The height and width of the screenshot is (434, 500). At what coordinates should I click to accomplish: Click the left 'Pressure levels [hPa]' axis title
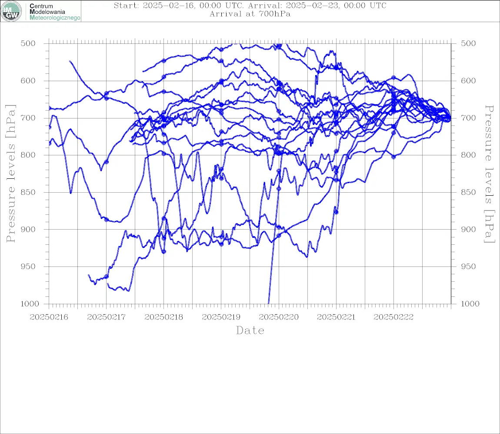click(10, 174)
